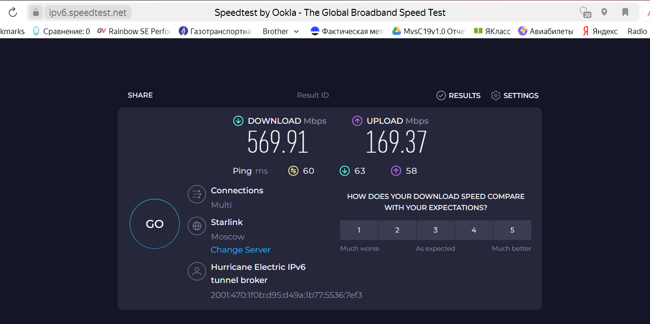Open the MvsC19v1.0 Отче bookmark
The width and height of the screenshot is (650, 324).
428,31
